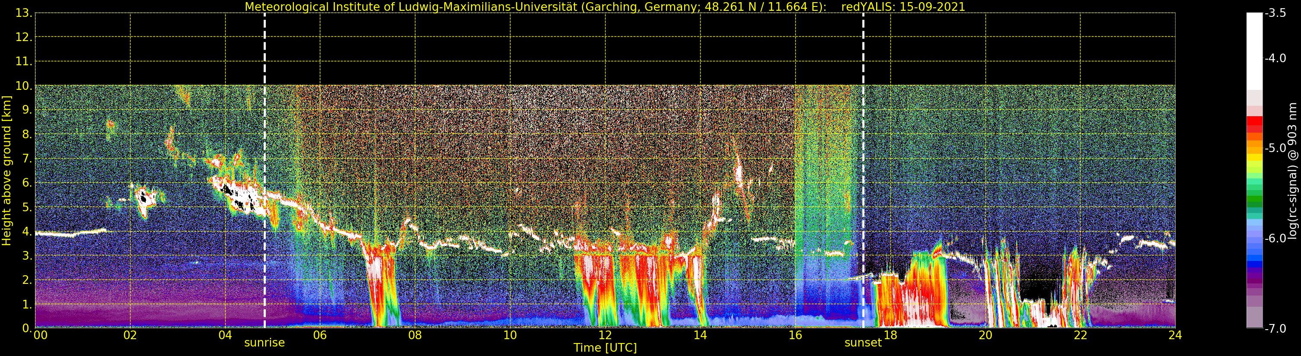This screenshot has width=1301, height=356.
Task: Click the height axis tick label 10
Action: click(x=23, y=86)
